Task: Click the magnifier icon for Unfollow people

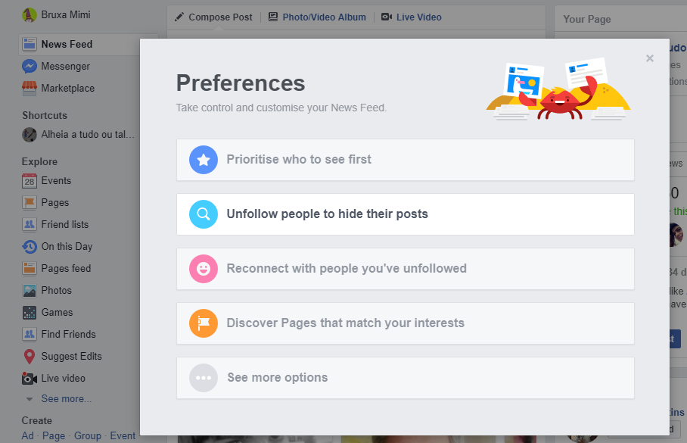Action: click(203, 214)
